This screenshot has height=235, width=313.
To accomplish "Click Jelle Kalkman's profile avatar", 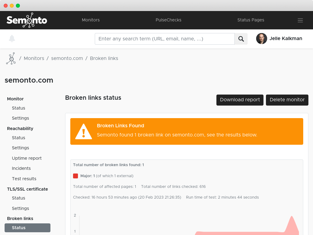I will pos(261,39).
